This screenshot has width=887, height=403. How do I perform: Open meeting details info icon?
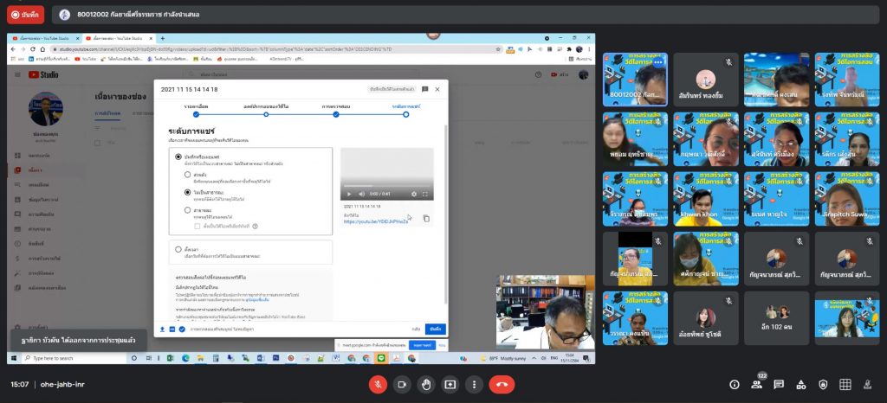click(x=735, y=384)
